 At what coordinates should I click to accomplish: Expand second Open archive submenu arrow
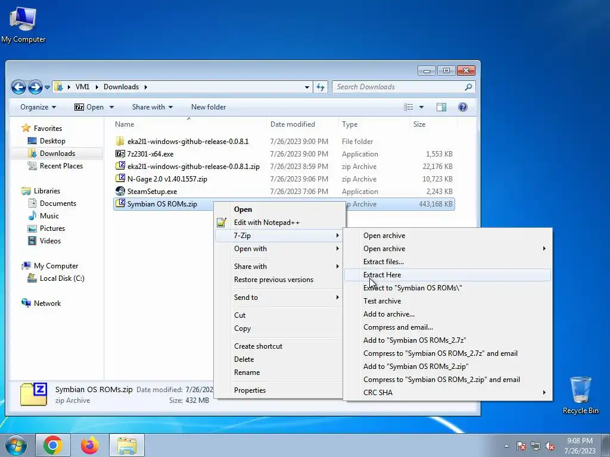pyautogui.click(x=544, y=248)
